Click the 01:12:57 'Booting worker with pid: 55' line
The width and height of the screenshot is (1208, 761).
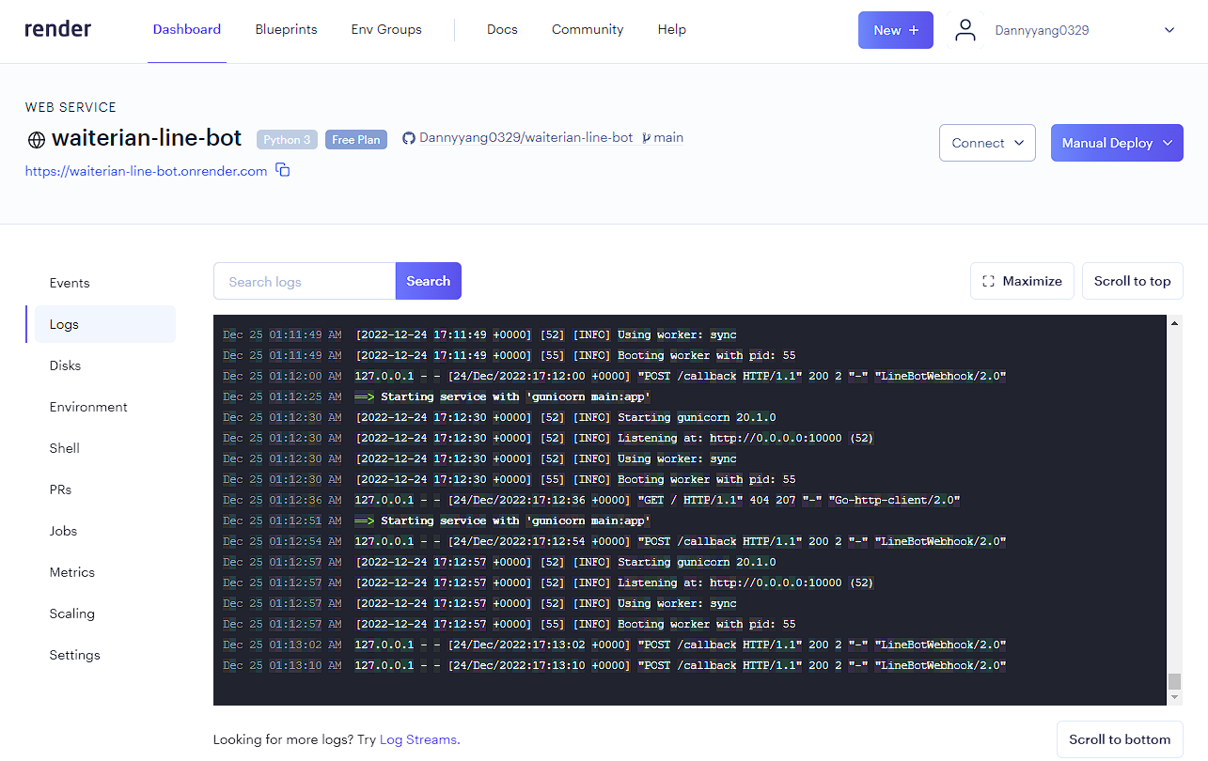(510, 624)
